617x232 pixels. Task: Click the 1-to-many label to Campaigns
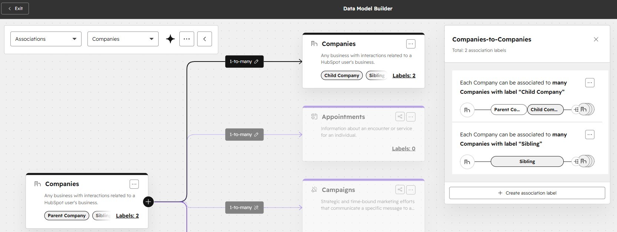[244, 208]
